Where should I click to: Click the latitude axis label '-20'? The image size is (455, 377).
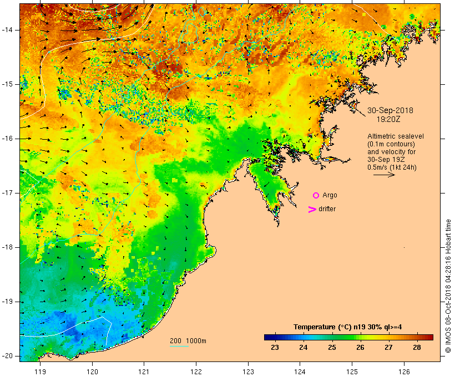click(7, 356)
